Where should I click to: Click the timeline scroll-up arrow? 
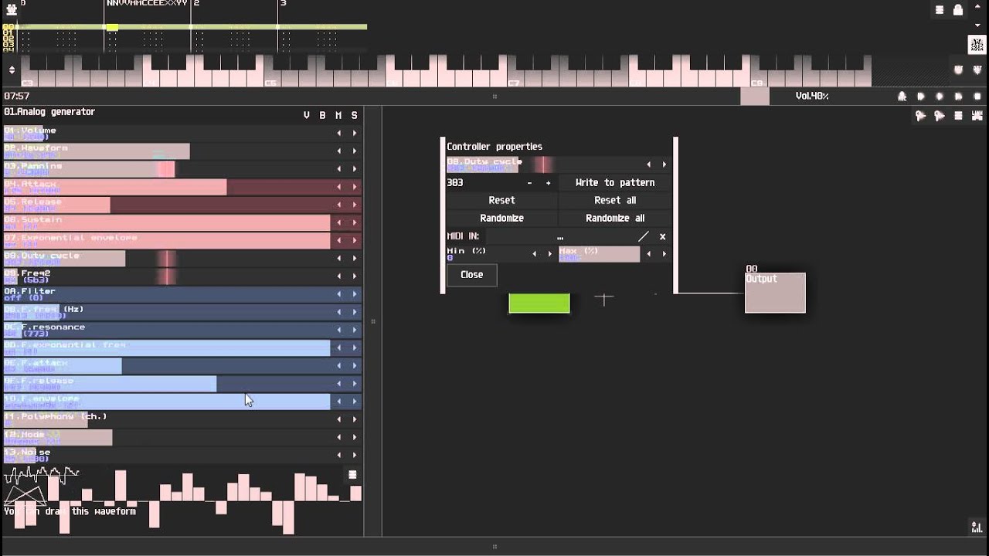pyautogui.click(x=978, y=8)
